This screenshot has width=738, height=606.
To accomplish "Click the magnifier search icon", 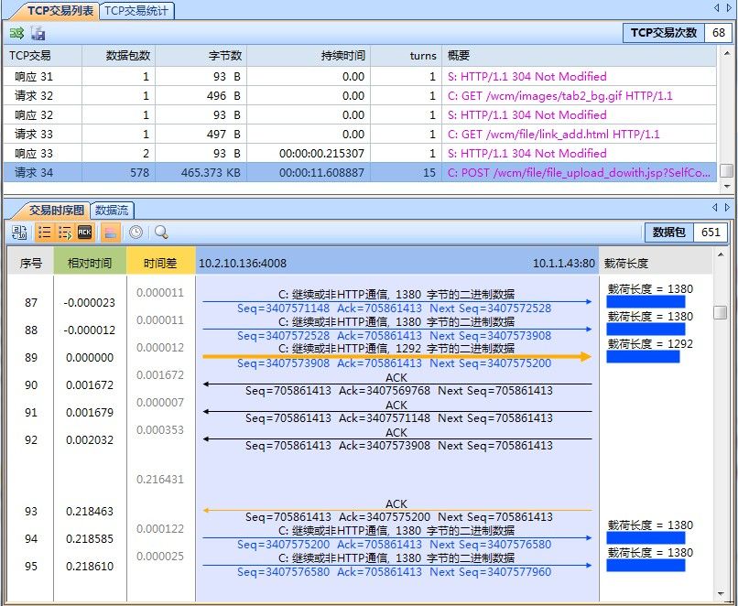I will 161,233.
